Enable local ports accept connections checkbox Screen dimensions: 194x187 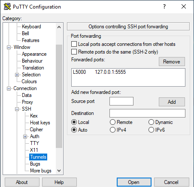[74, 44]
